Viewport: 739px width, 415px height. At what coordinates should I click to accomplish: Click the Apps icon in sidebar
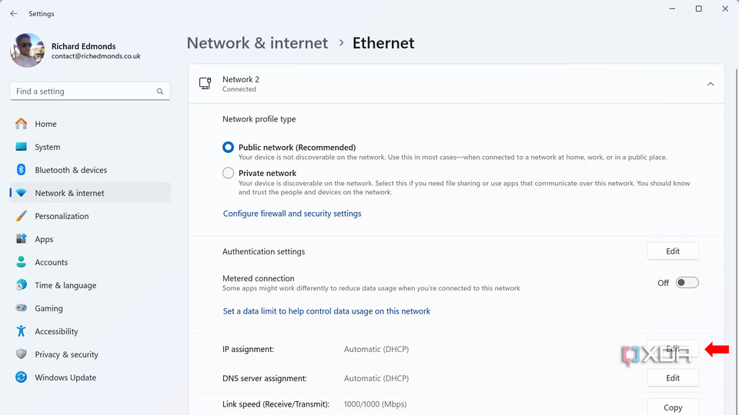[x=22, y=239]
